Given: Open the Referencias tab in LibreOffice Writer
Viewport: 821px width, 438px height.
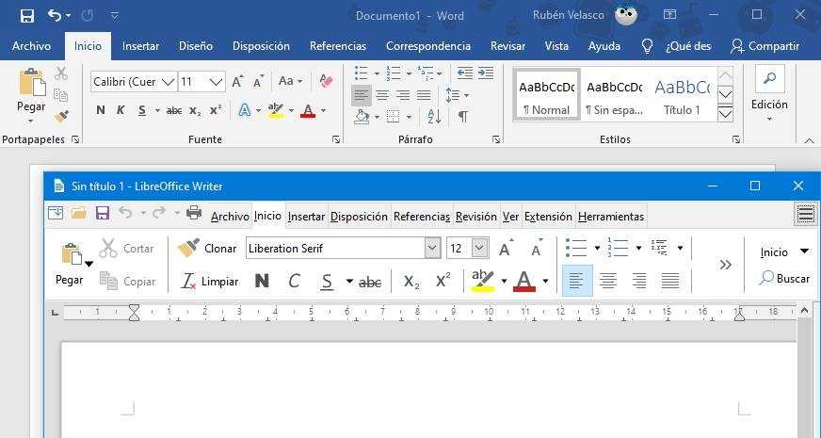Looking at the screenshot, I should point(421,216).
